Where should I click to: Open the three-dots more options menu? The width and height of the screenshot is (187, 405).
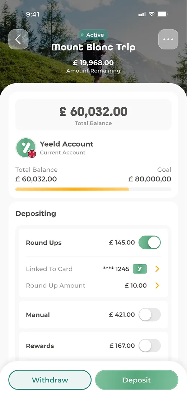168,39
